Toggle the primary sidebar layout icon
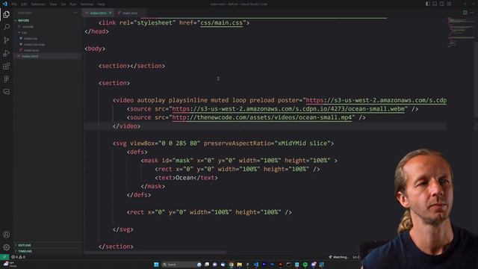Image resolution: width=478 pixels, height=269 pixels. [428, 4]
